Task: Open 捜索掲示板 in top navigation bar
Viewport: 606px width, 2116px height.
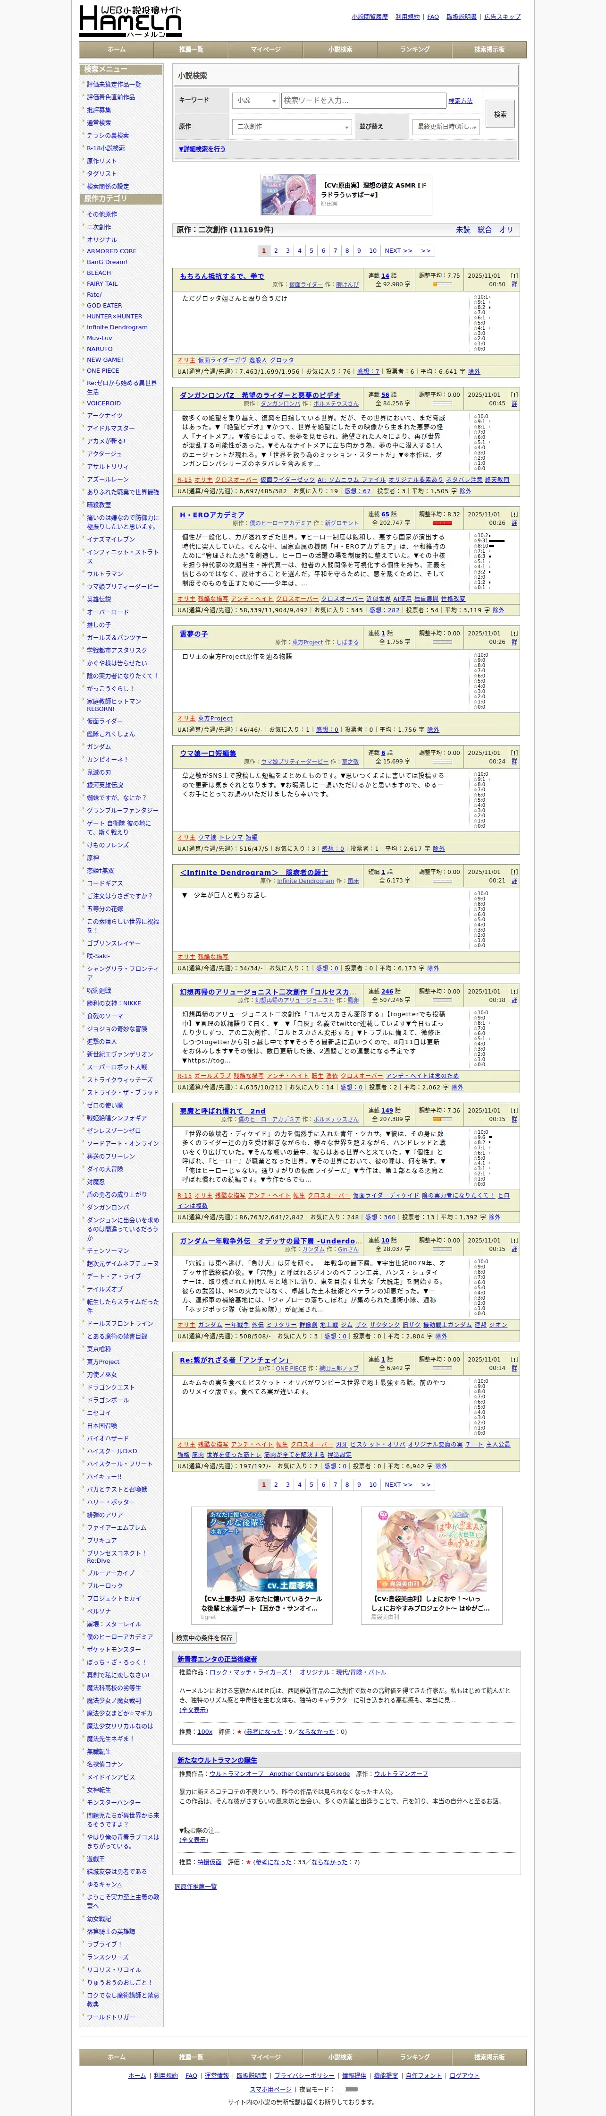Action: point(489,49)
